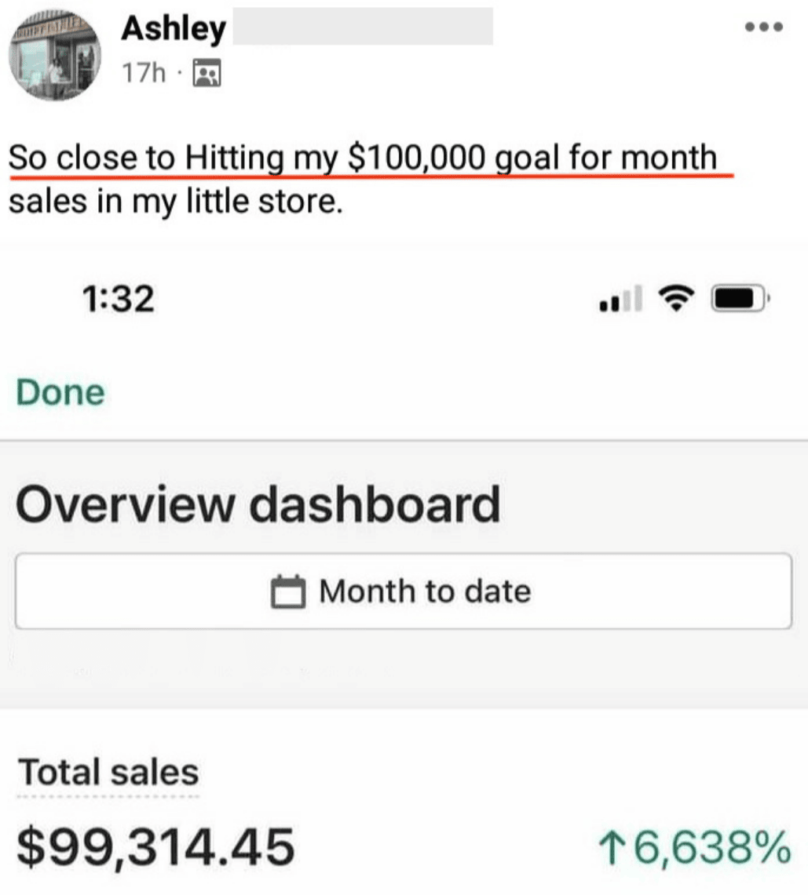
Task: Tap the green upward arrow trend icon
Action: 610,848
